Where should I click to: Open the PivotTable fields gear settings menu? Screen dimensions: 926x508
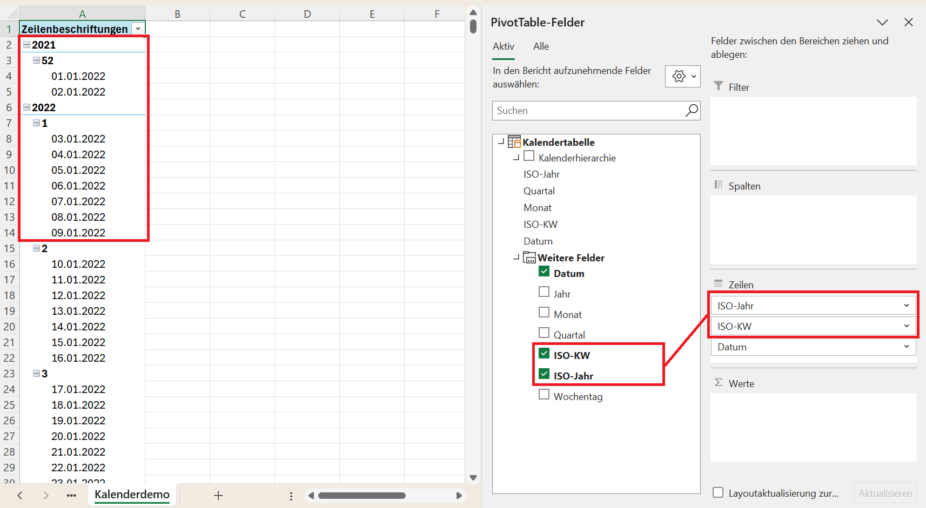(x=683, y=77)
